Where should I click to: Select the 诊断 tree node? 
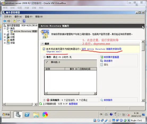point(11,37)
